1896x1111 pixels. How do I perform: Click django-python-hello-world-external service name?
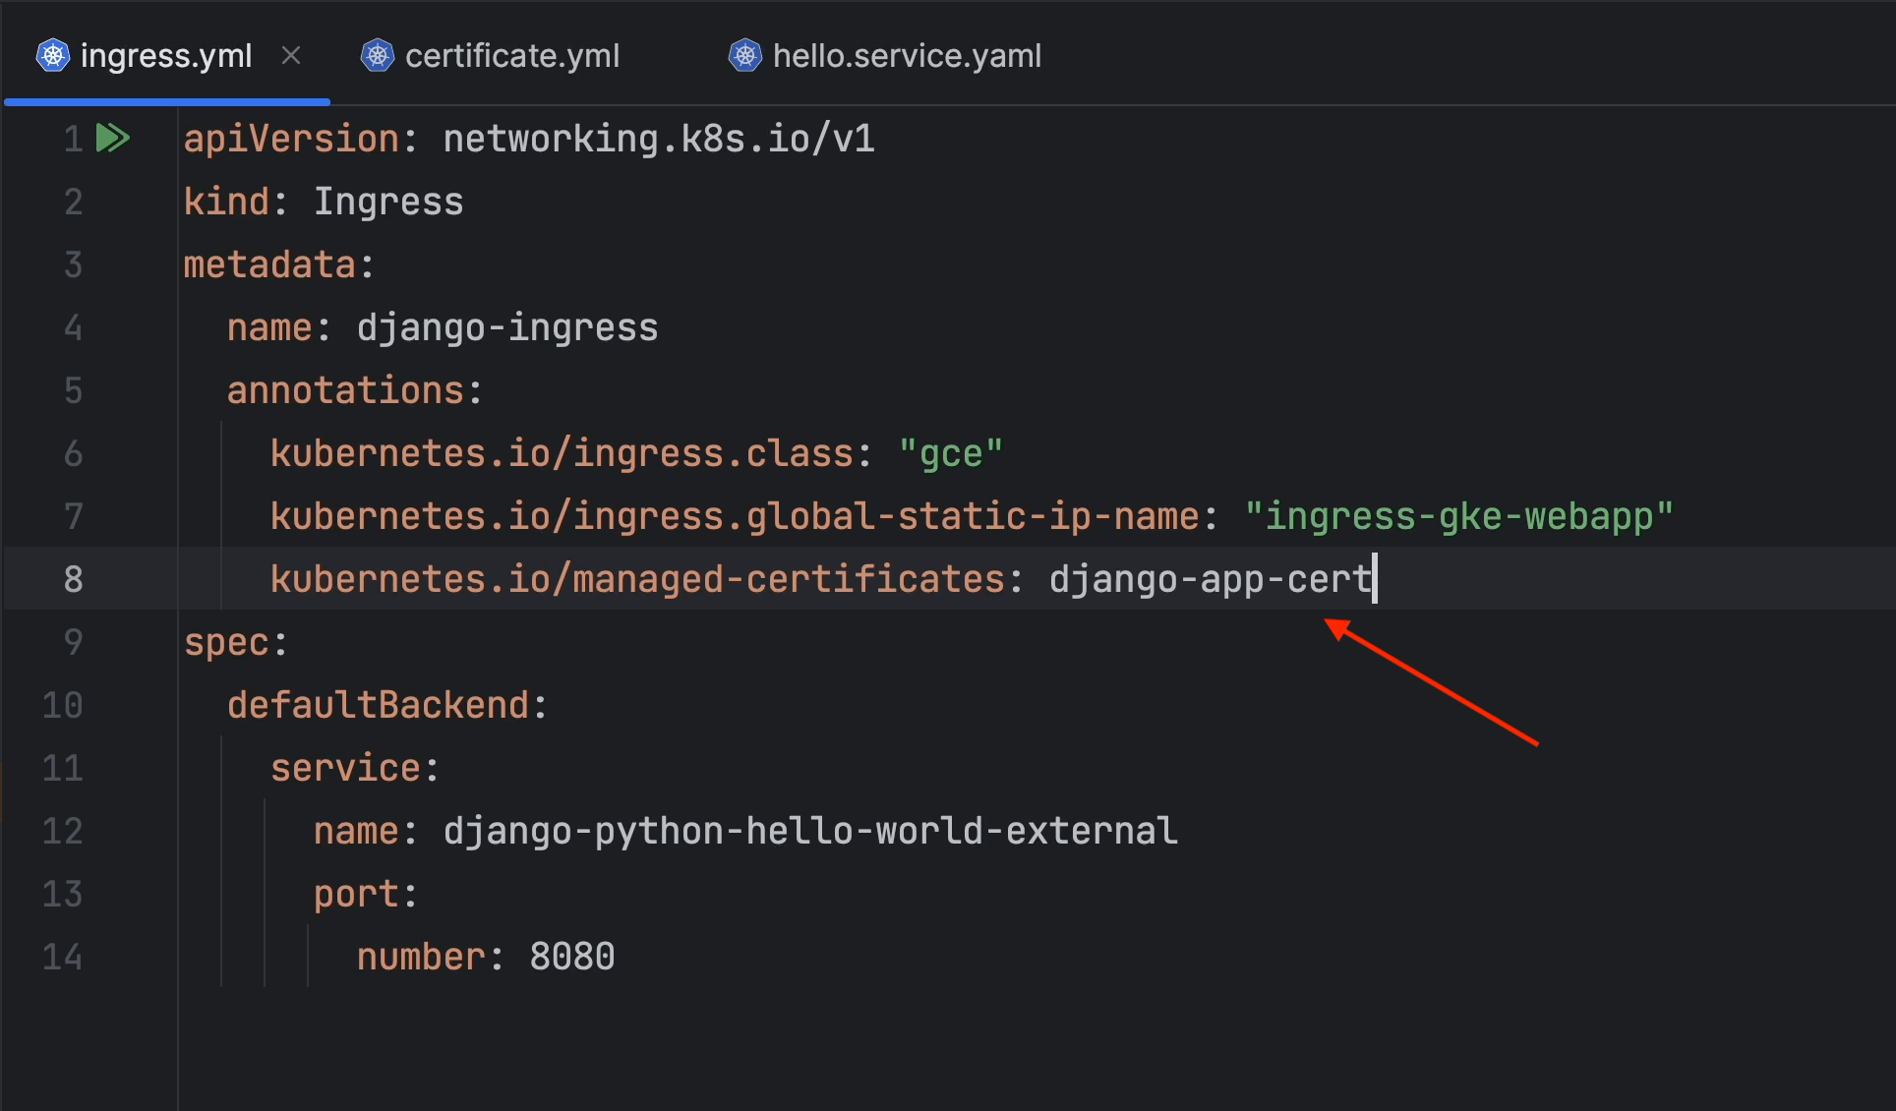(809, 831)
